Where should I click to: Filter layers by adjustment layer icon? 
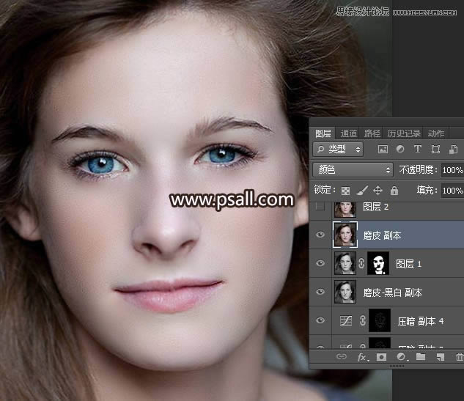coord(400,150)
